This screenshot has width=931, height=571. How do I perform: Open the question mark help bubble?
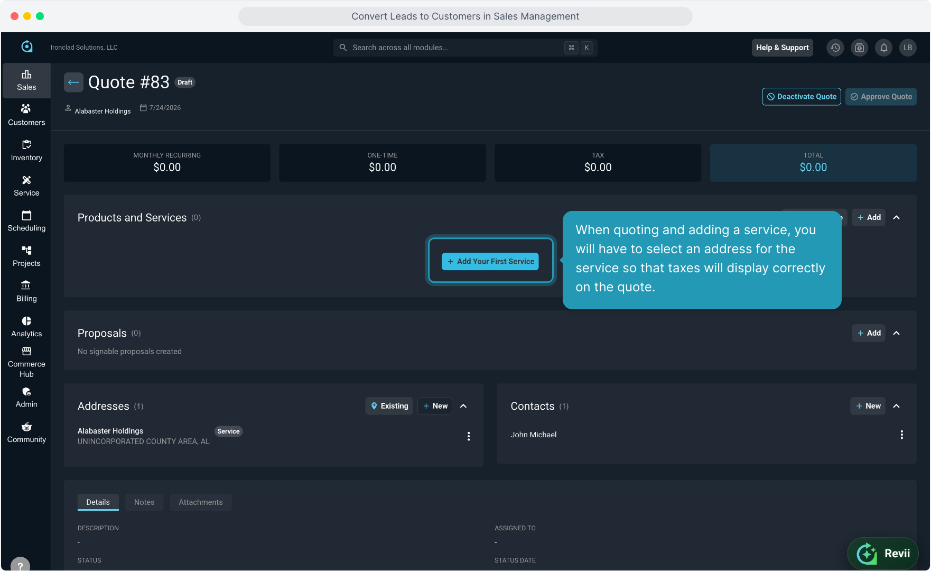[20, 565]
